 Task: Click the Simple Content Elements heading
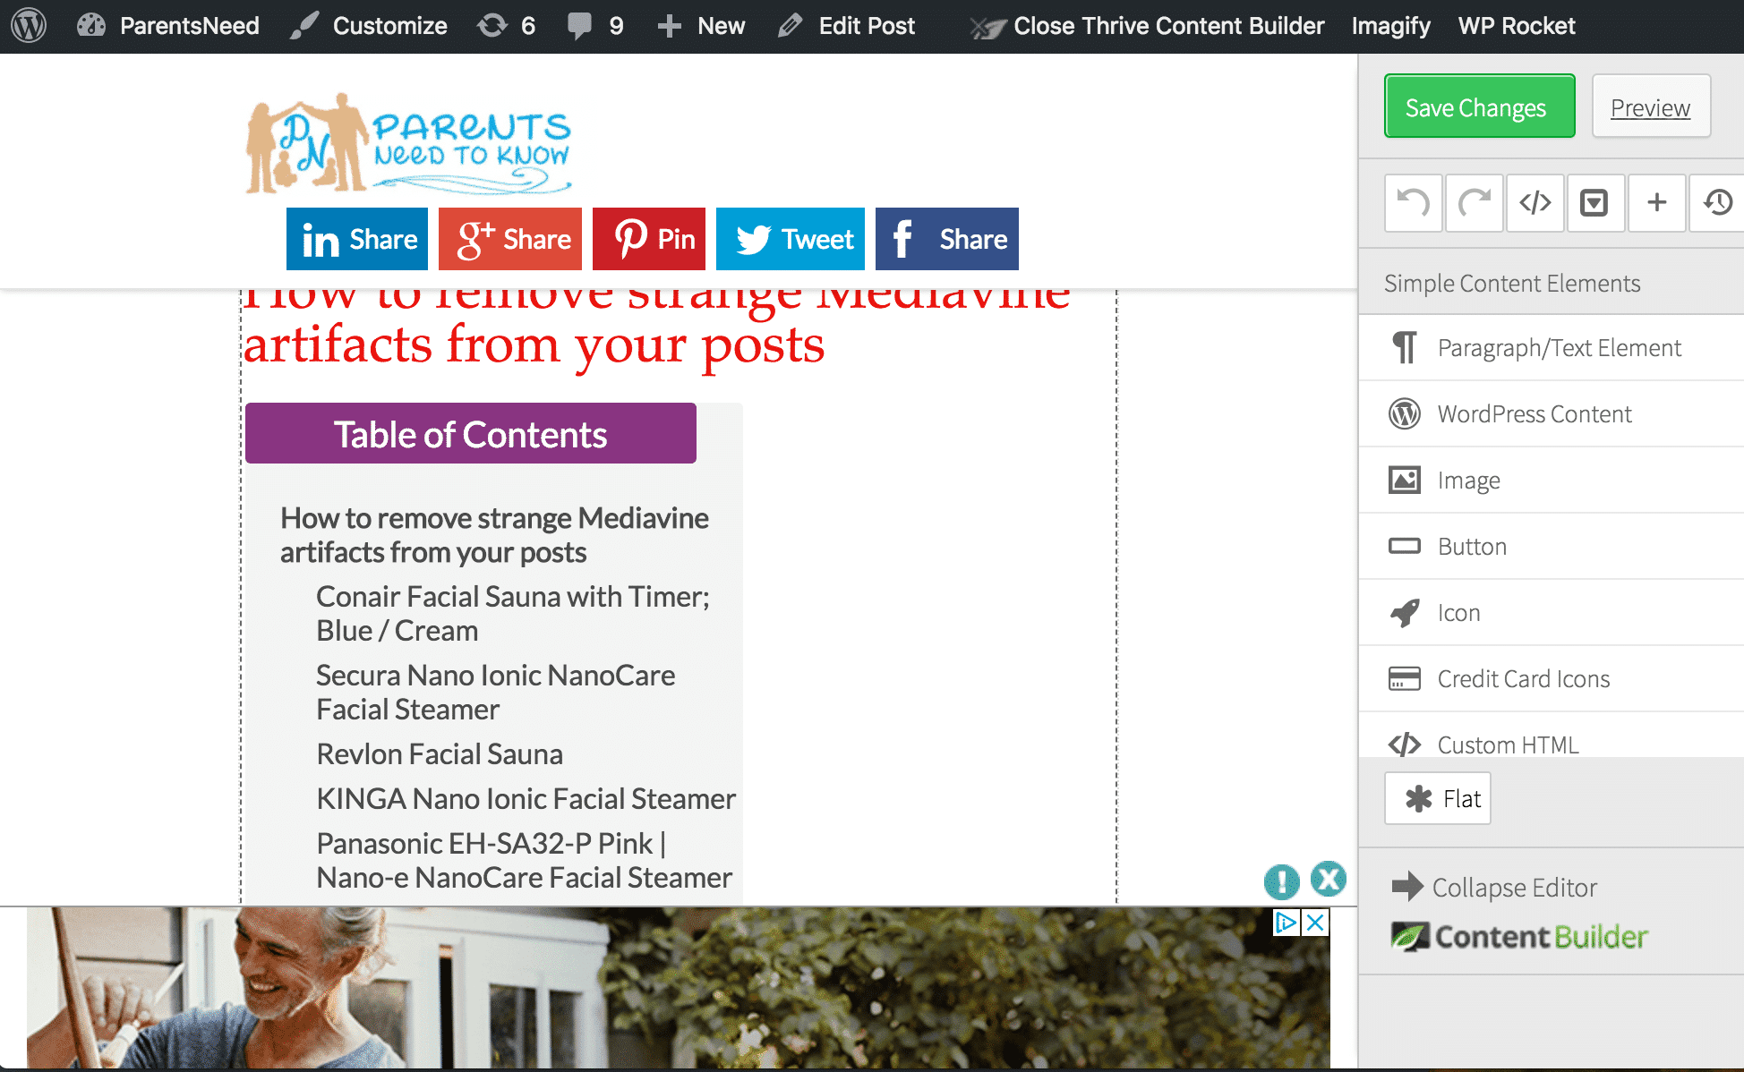pyautogui.click(x=1512, y=283)
